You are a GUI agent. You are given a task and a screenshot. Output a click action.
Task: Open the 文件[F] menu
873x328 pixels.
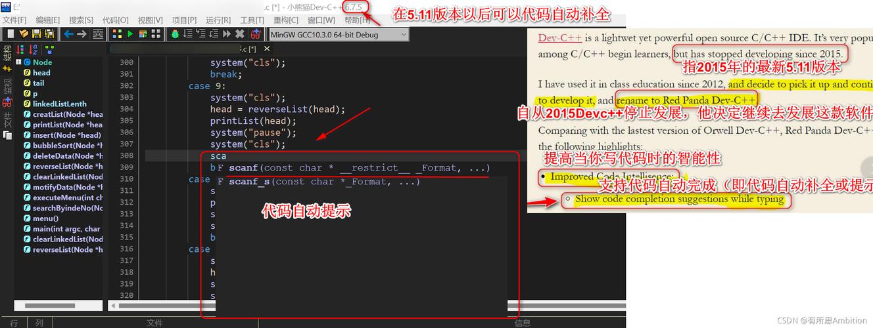click(x=14, y=20)
